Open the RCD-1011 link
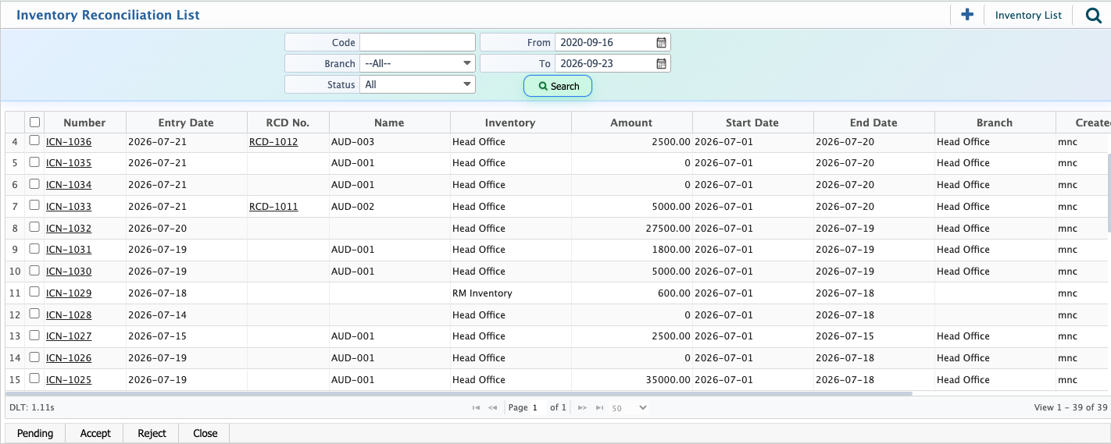 pos(273,207)
